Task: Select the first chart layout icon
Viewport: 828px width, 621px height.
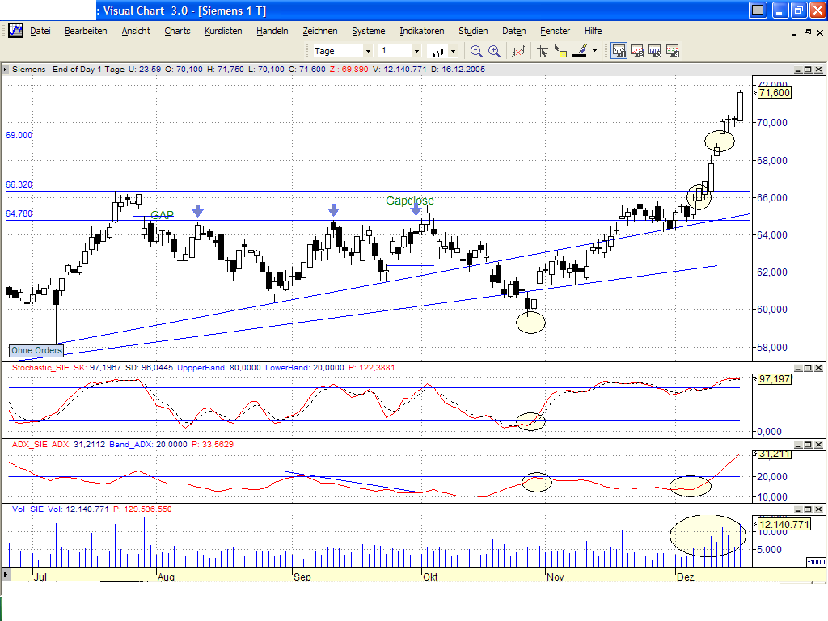Action: (619, 50)
